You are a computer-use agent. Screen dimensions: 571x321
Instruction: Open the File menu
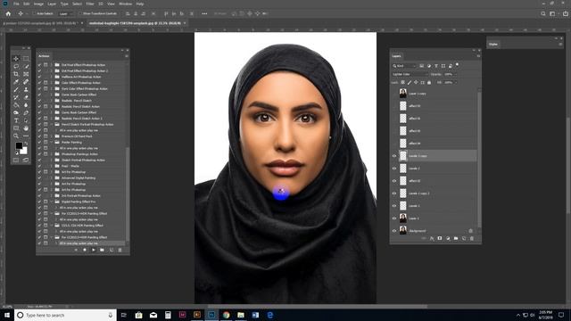[x=16, y=4]
